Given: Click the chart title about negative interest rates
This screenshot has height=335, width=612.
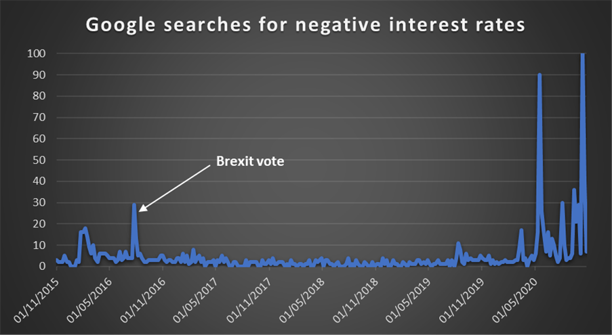Looking at the screenshot, I should click(x=304, y=27).
